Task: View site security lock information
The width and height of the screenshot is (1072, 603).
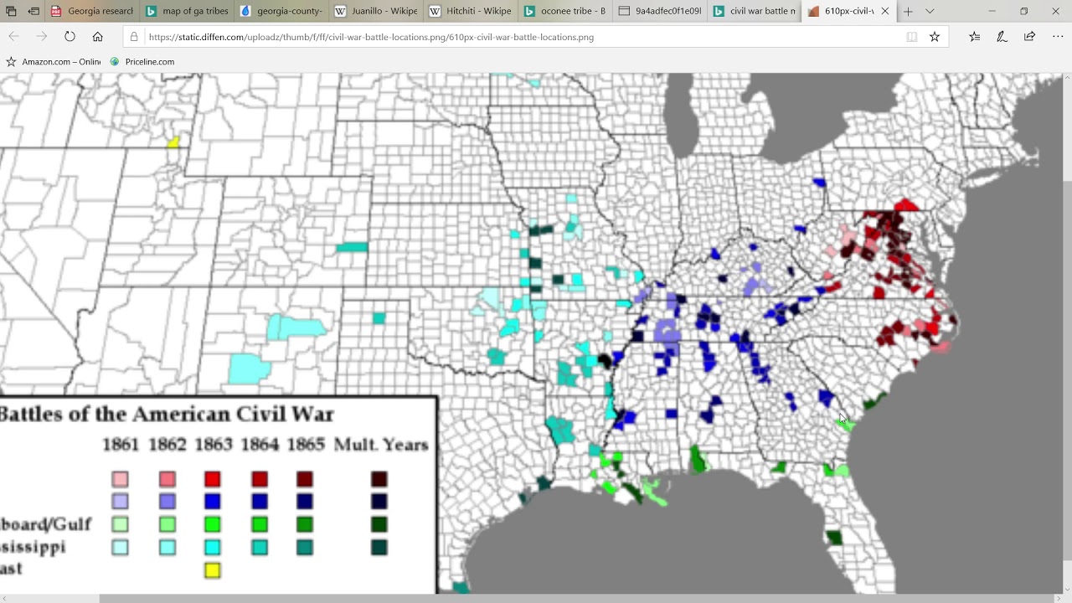Action: point(134,37)
